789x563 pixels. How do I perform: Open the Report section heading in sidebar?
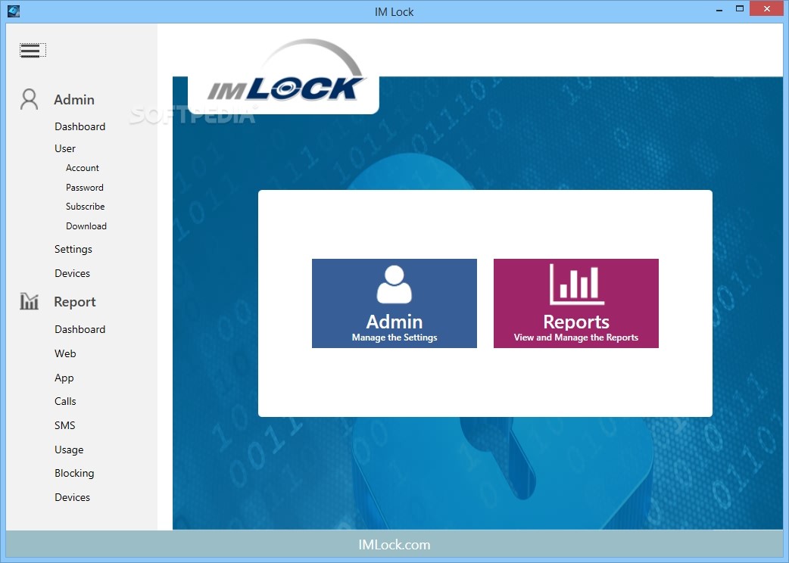click(x=74, y=302)
